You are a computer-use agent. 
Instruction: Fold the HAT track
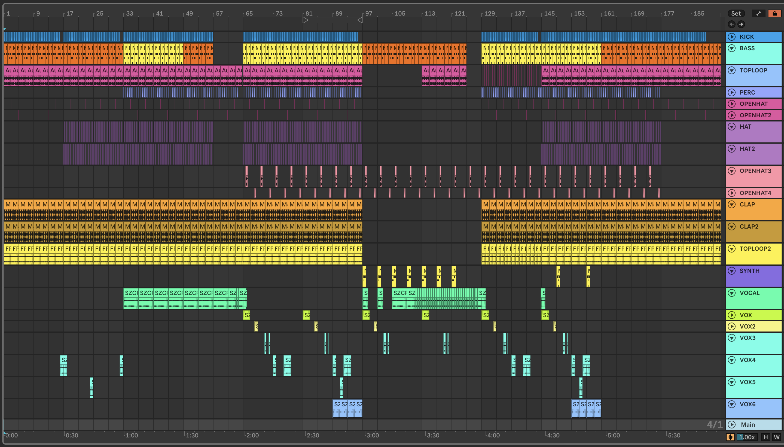(x=732, y=127)
